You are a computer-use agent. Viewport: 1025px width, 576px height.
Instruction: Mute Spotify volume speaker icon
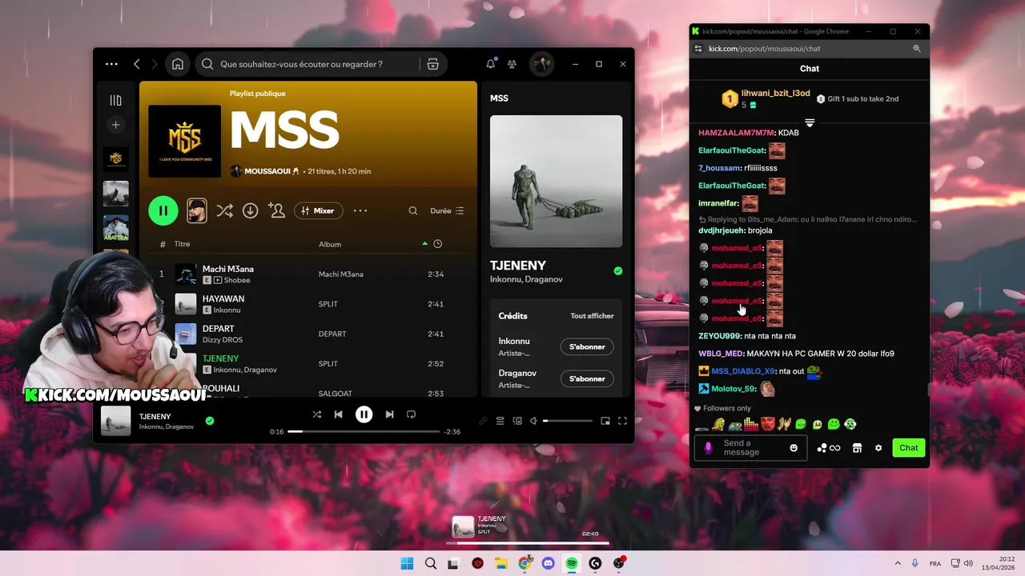533,421
